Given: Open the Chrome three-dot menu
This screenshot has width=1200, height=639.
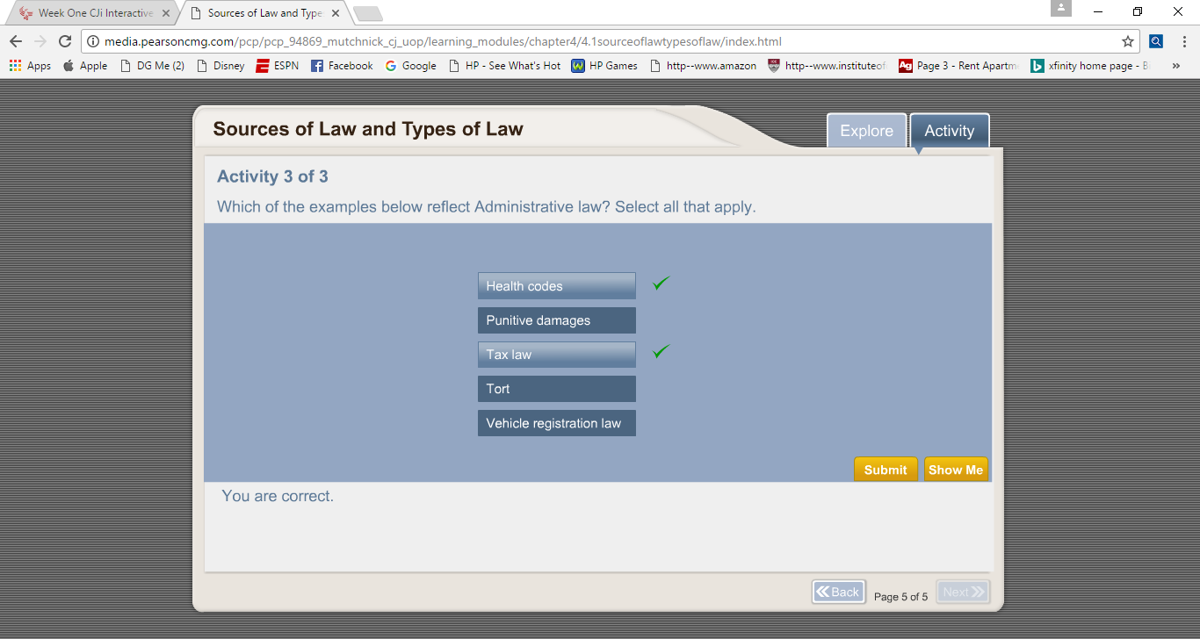Looking at the screenshot, I should pos(1183,41).
